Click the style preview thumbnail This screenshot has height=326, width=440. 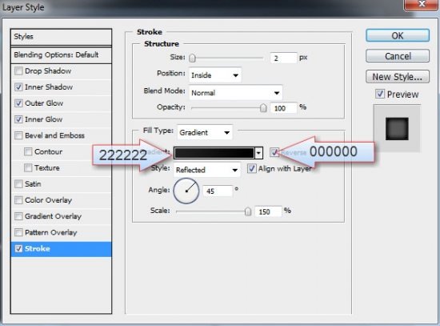pos(397,128)
